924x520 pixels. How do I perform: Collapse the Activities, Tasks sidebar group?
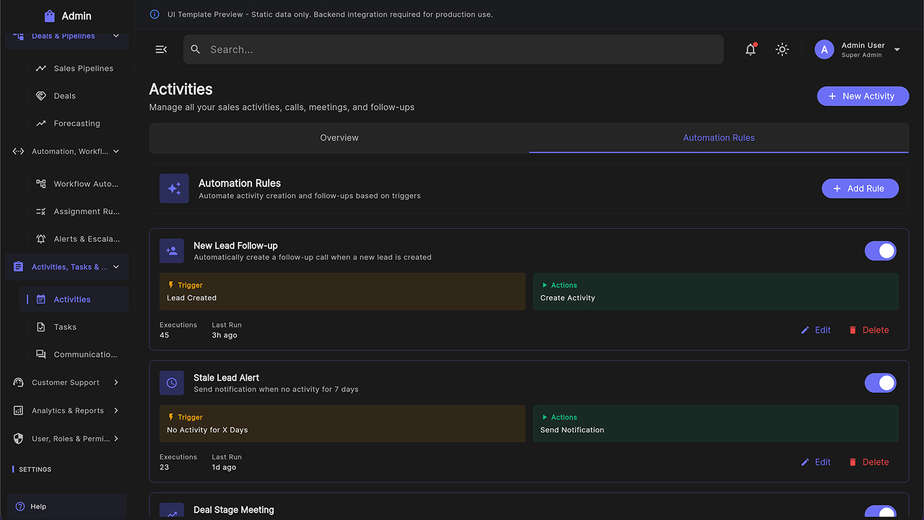[116, 267]
